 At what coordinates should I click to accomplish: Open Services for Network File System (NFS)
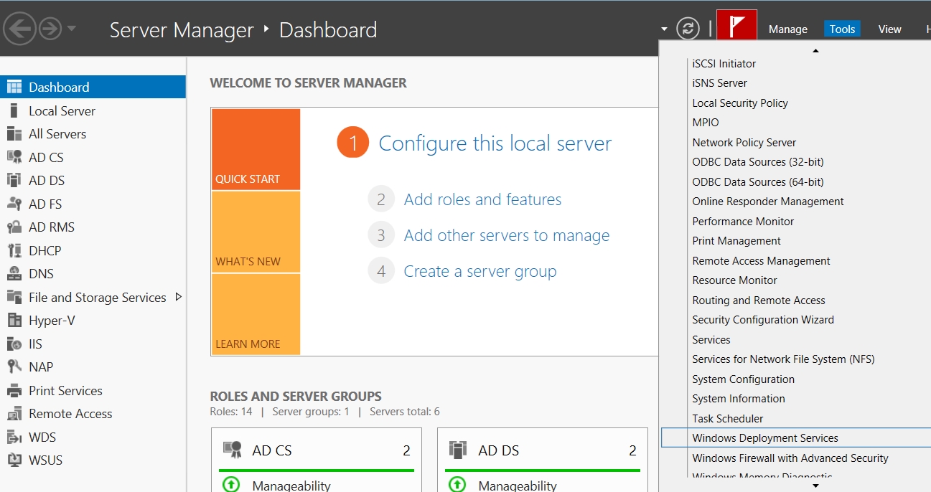[783, 359]
